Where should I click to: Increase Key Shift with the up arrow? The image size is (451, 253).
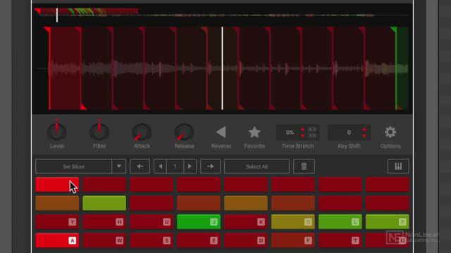[x=364, y=129]
